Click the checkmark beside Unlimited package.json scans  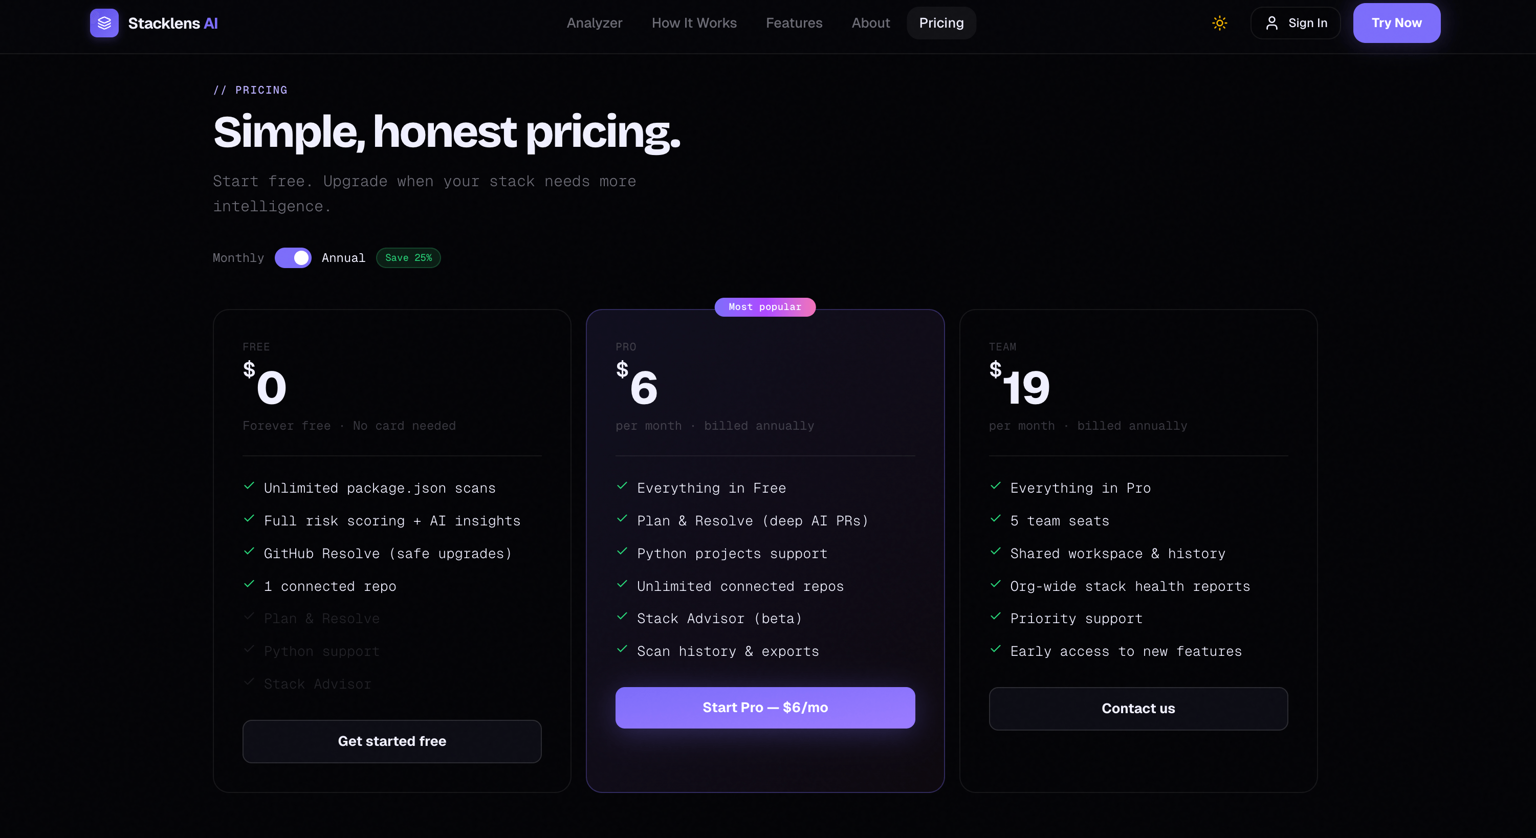(249, 487)
